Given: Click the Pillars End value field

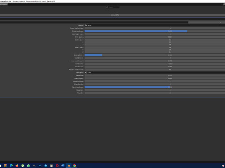Looking at the screenshot, I should tap(155, 93).
